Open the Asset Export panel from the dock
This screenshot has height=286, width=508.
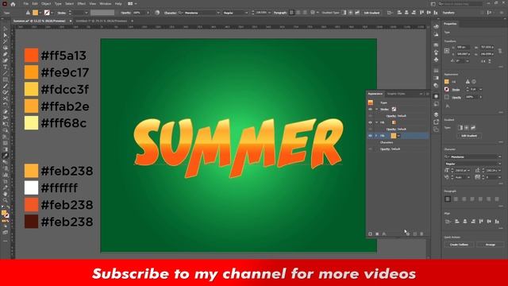[x=436, y=122]
